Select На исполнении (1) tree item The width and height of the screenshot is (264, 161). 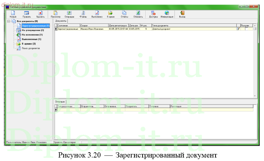click(x=32, y=35)
